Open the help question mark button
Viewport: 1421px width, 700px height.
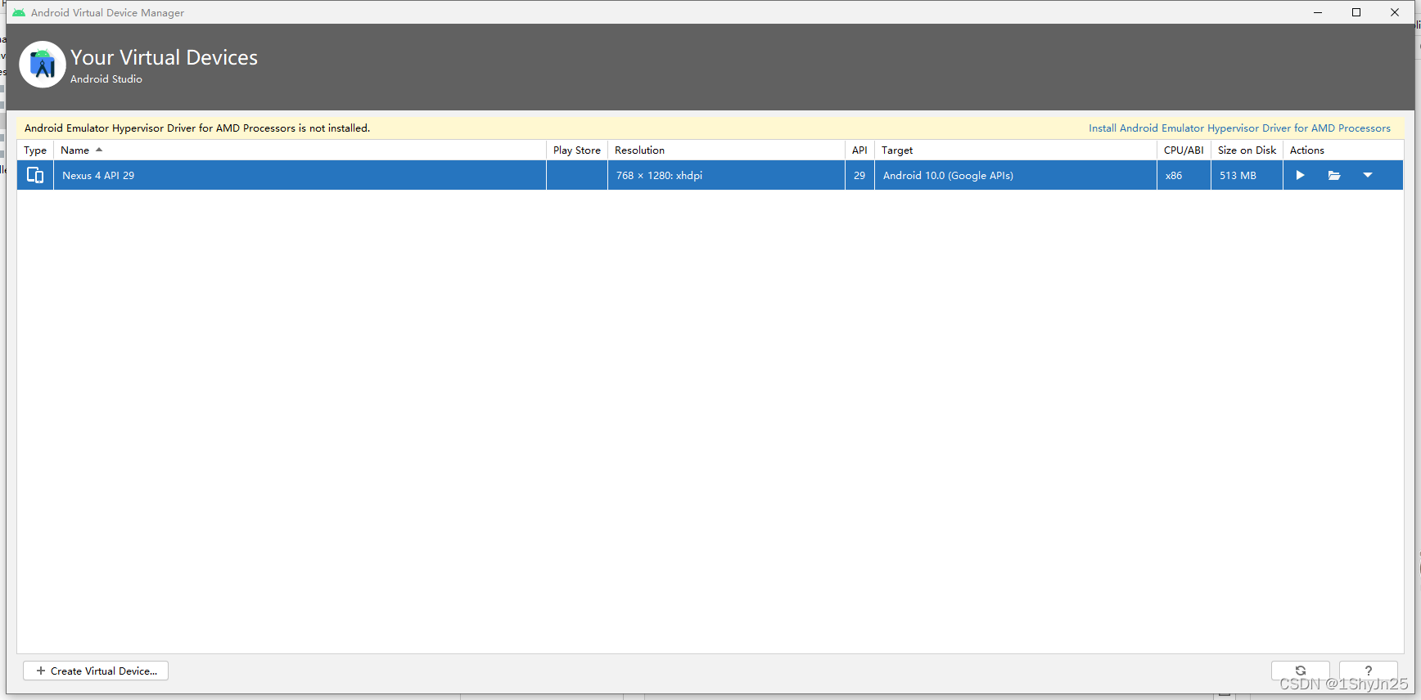click(1369, 671)
